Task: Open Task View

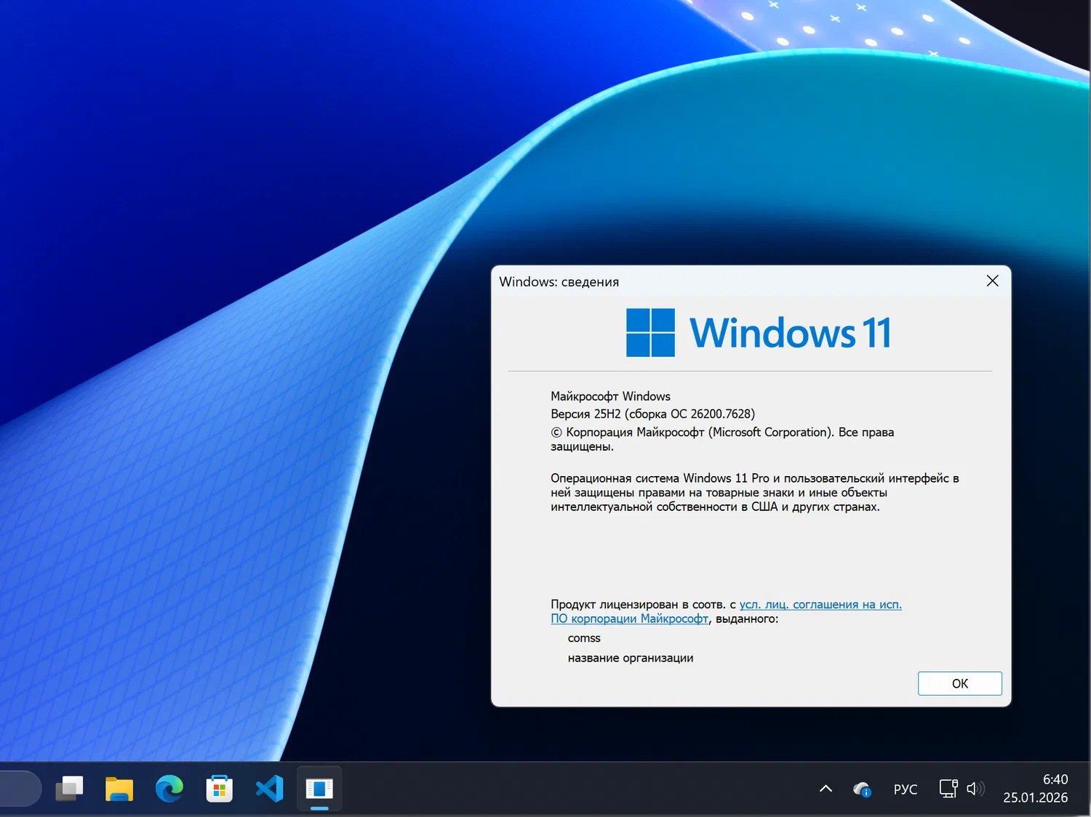Action: coord(69,789)
